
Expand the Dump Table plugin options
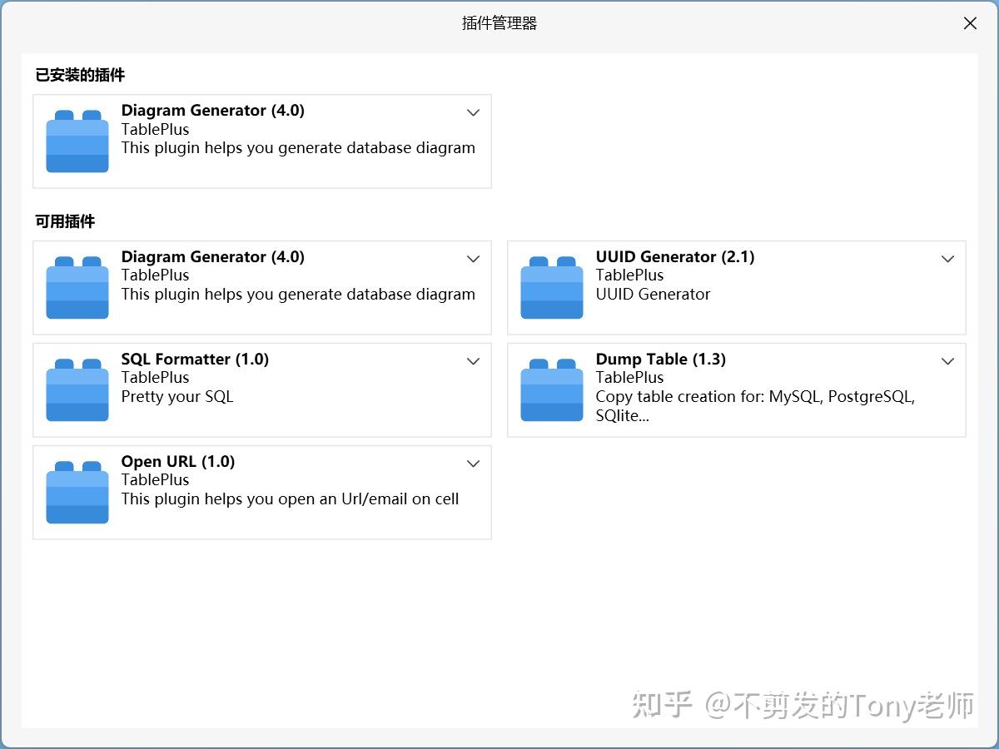(947, 361)
